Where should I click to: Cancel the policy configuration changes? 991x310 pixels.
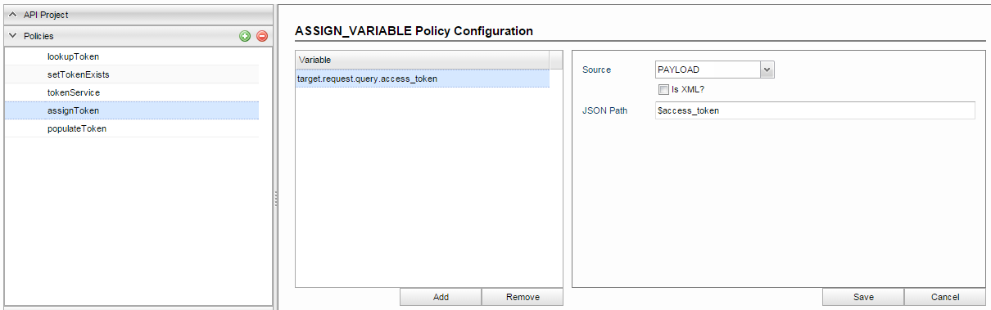tap(945, 297)
